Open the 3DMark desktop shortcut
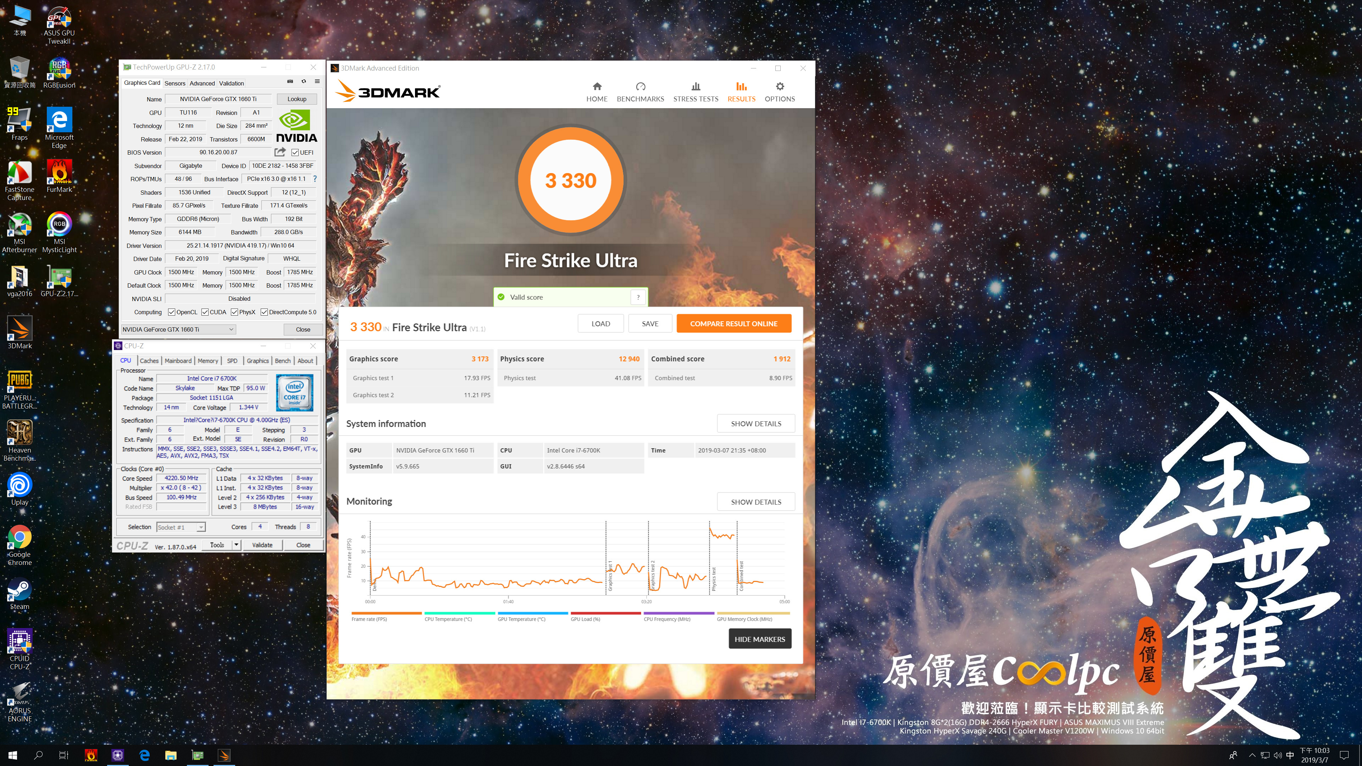Viewport: 1362px width, 766px height. (20, 333)
